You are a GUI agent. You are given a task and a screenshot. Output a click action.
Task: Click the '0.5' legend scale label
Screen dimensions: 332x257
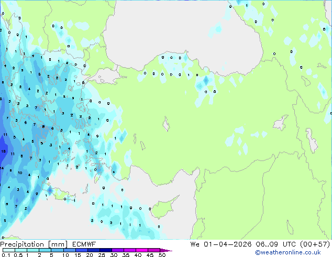coord(18,255)
